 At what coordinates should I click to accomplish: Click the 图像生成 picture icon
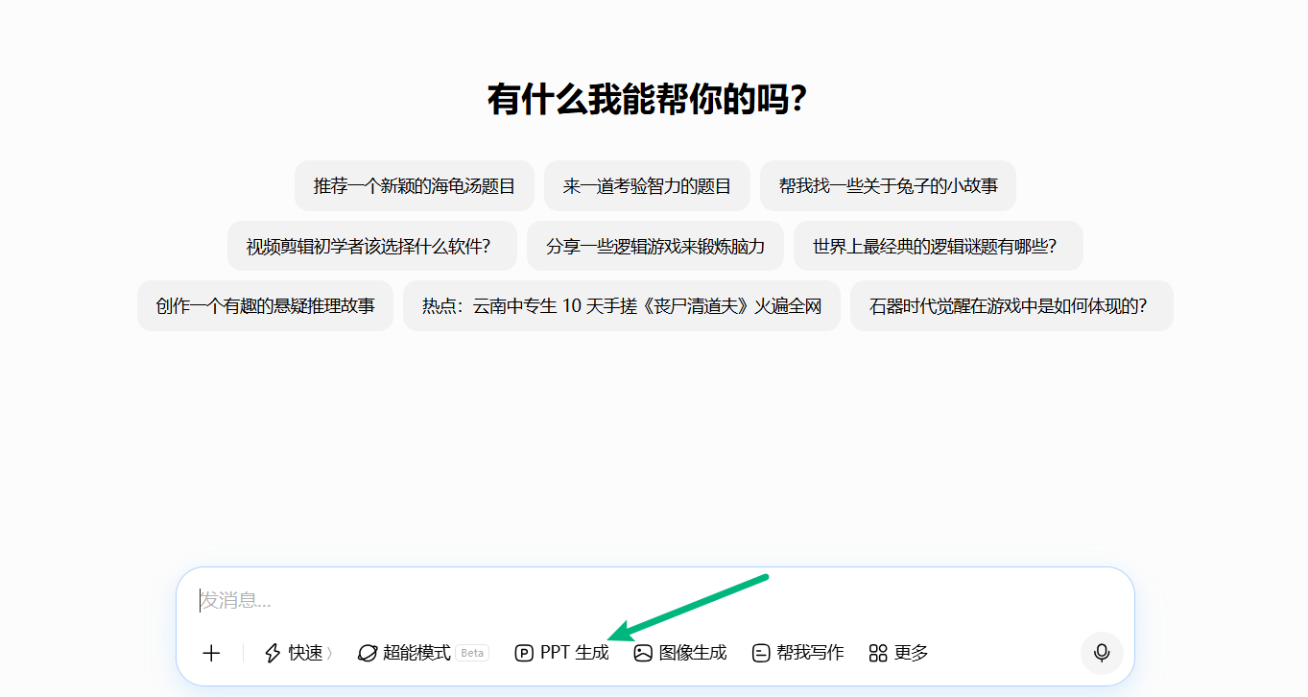coord(643,653)
